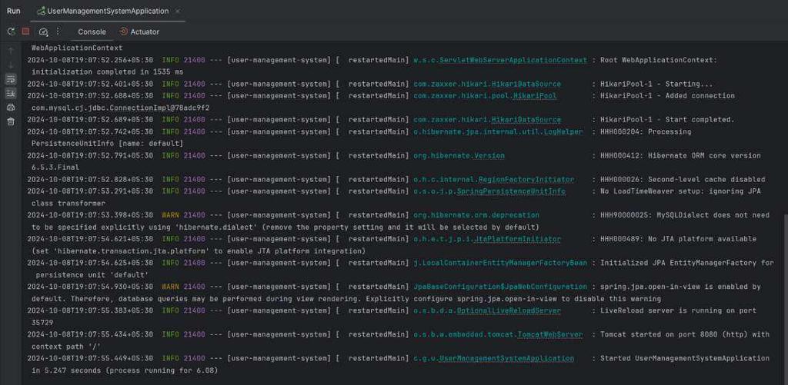The image size is (788, 385).
Task: Click 'initialization completed in 1535 ms' line
Action: tap(108, 71)
